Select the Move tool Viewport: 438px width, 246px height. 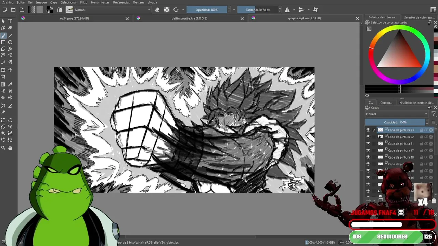[x=10, y=70]
